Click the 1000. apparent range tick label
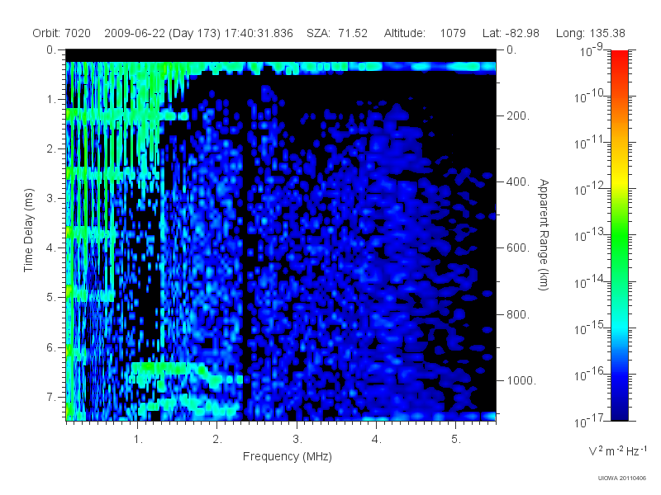The image size is (661, 495). click(x=521, y=380)
